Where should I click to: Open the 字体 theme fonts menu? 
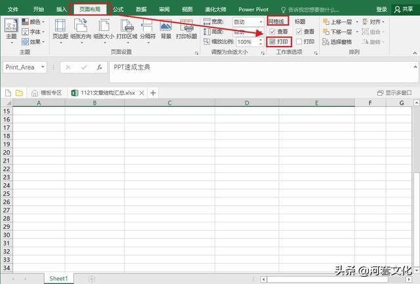pos(33,32)
